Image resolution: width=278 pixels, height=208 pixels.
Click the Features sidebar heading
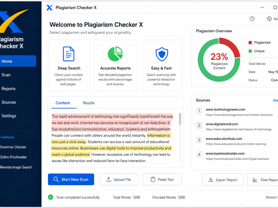coord(7,137)
